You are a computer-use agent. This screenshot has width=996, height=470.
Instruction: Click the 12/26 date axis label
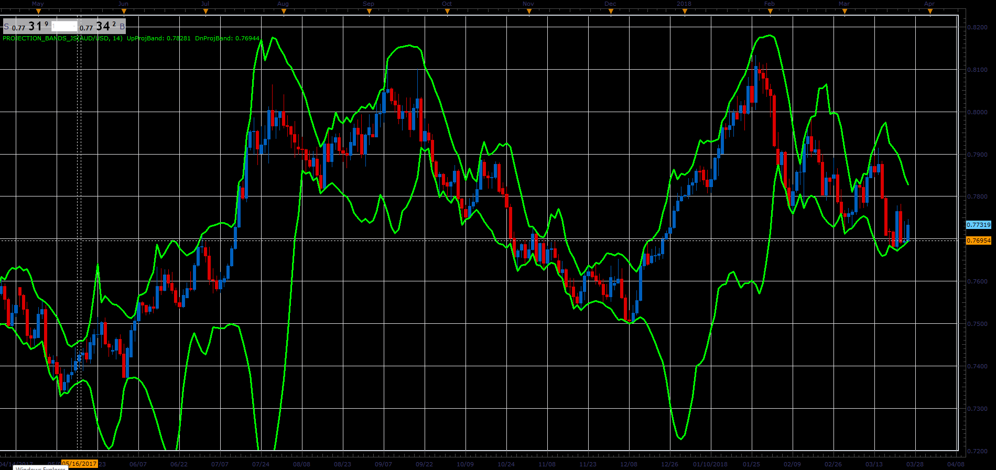[670, 464]
